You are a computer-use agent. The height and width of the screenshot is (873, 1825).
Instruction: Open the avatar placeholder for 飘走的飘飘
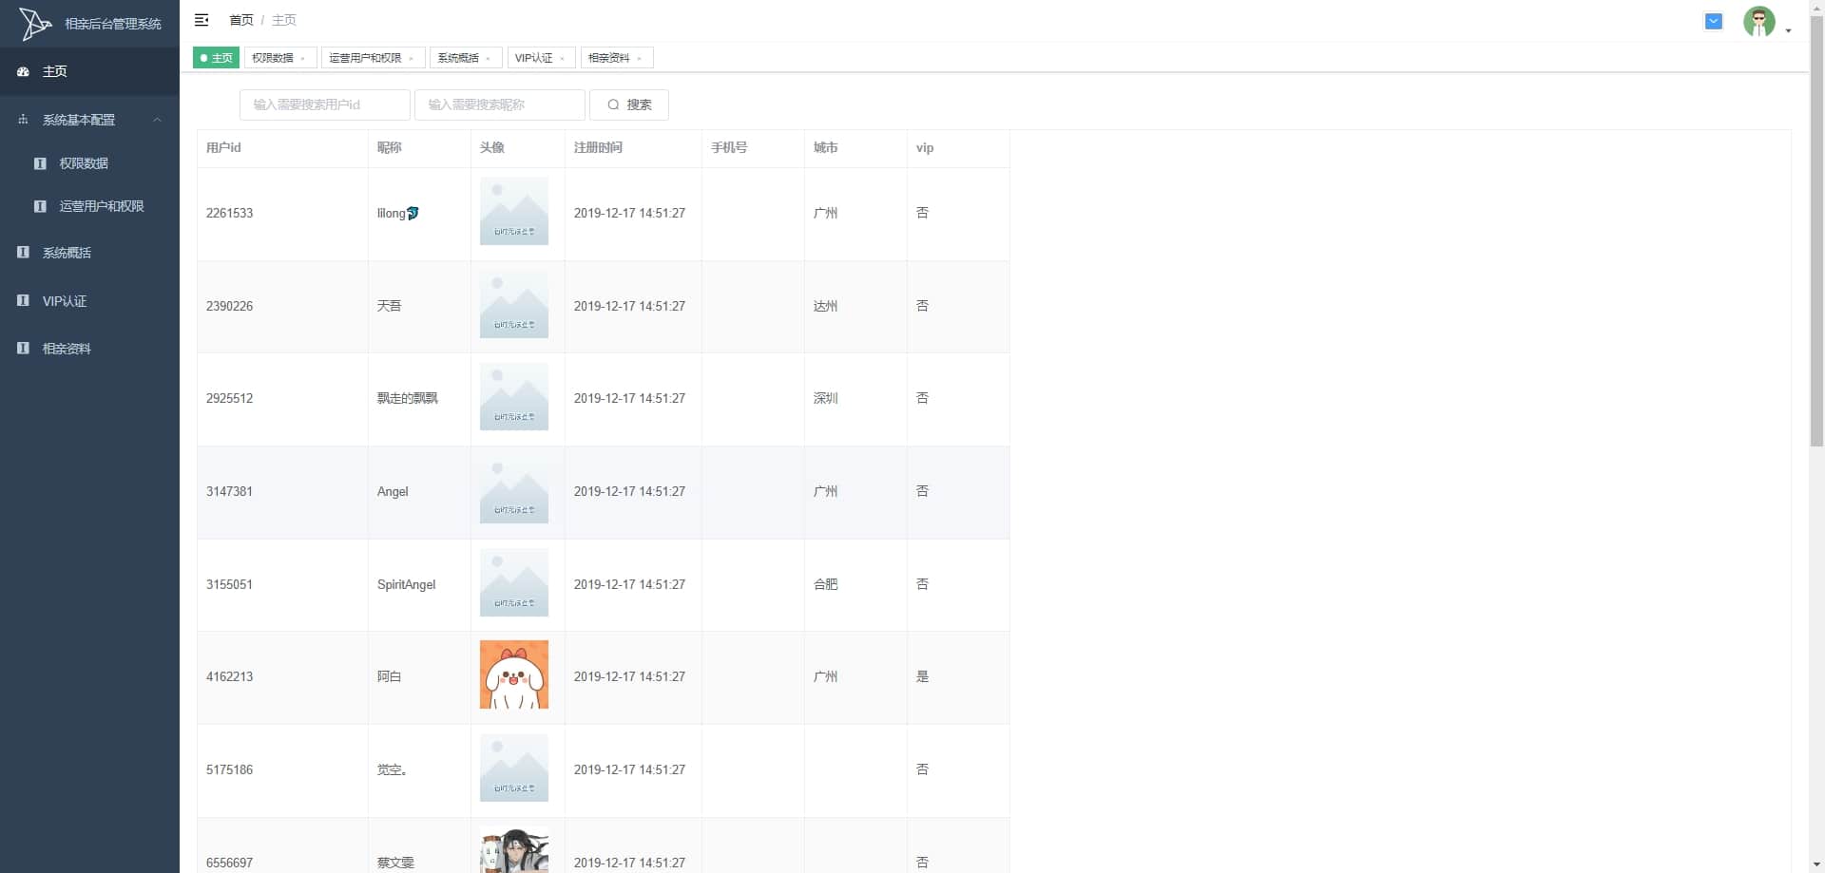click(x=514, y=397)
